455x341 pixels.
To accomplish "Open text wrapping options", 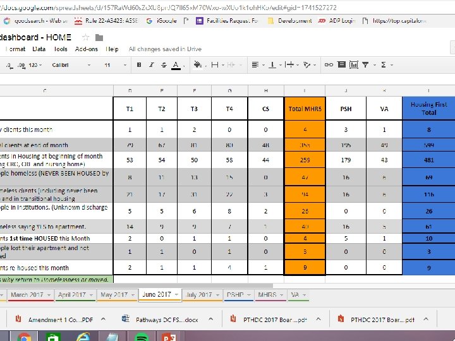I will (x=289, y=65).
